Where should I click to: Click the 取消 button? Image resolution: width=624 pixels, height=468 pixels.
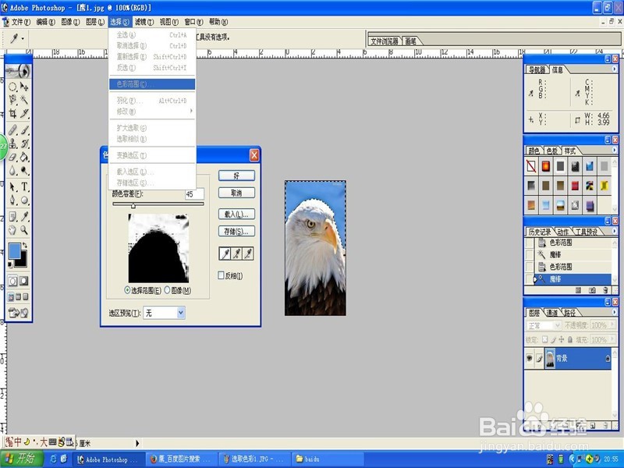click(236, 193)
